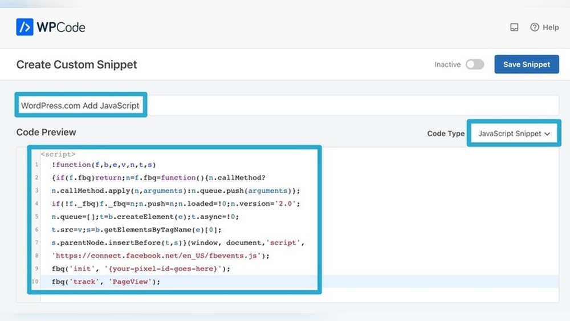Open the inbox notifications icon
The width and height of the screenshot is (570, 321).
pyautogui.click(x=514, y=27)
